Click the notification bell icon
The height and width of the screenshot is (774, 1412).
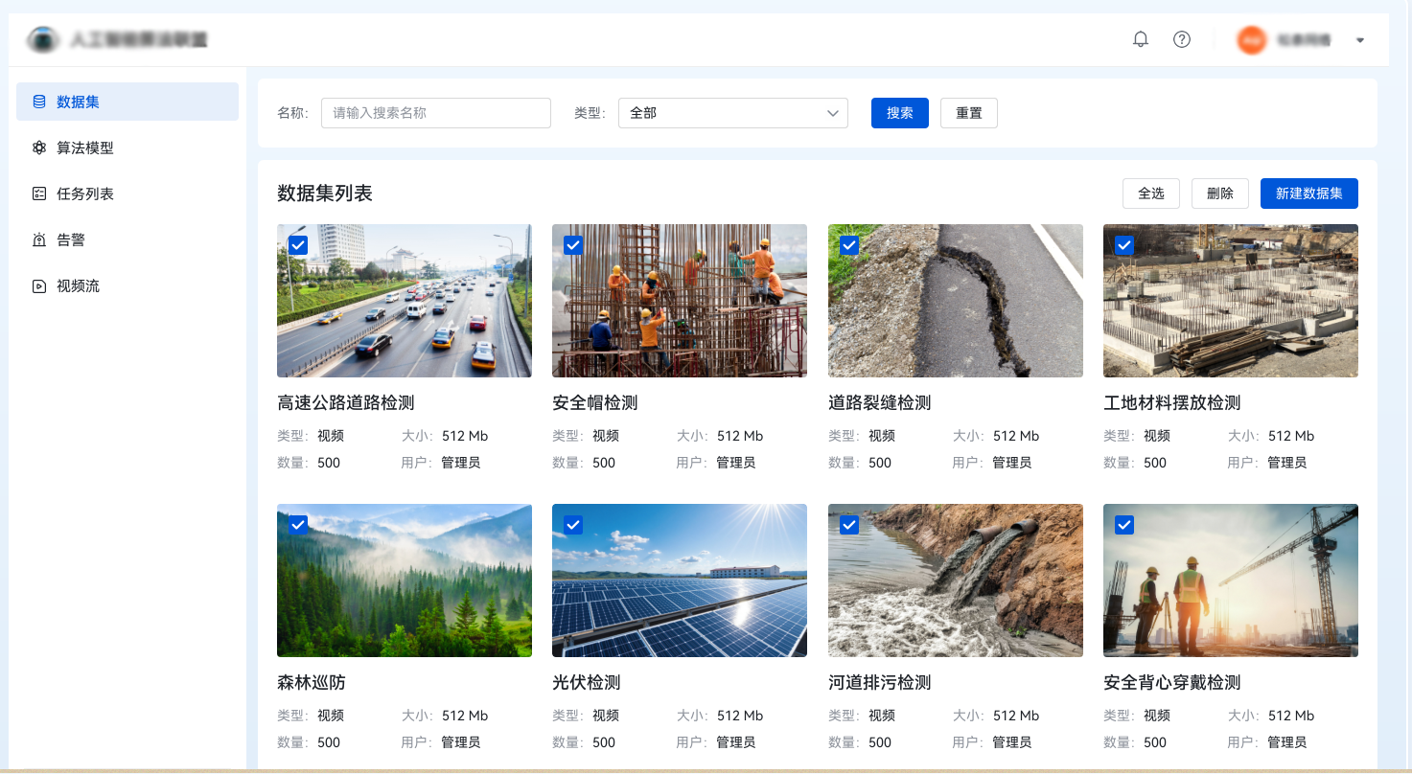point(1141,39)
